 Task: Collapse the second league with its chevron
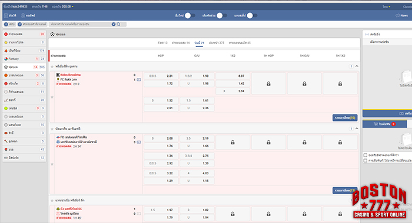pos(357,129)
